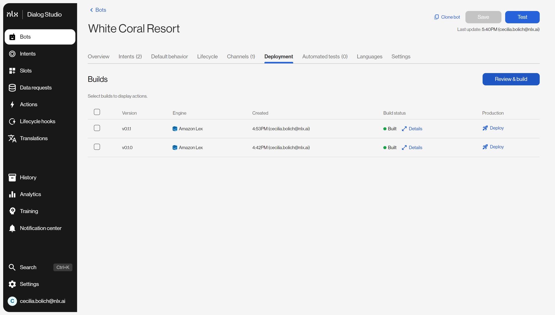
Task: Click the Engine column header
Action: coord(180,113)
